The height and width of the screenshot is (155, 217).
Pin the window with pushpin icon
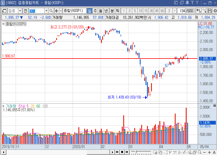[187, 3]
